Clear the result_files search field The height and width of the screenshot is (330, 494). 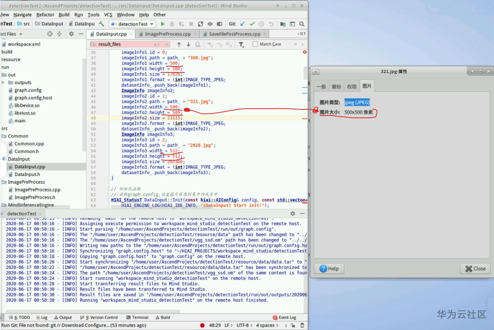pyautogui.click(x=166, y=44)
